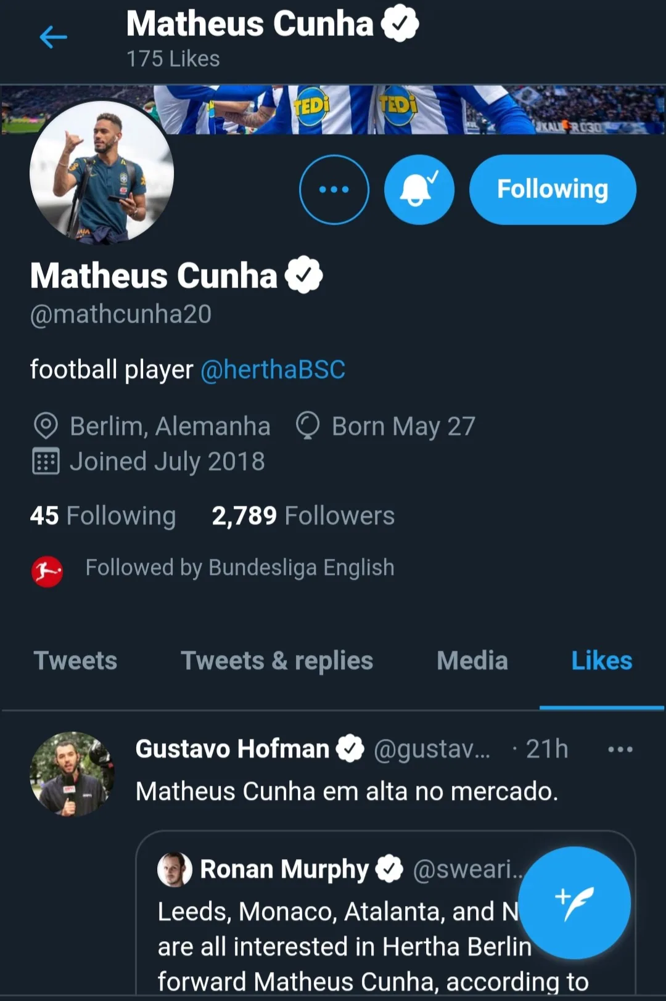Tap Ronan Murphy's small avatar in quote
The height and width of the screenshot is (1001, 666).
[175, 869]
